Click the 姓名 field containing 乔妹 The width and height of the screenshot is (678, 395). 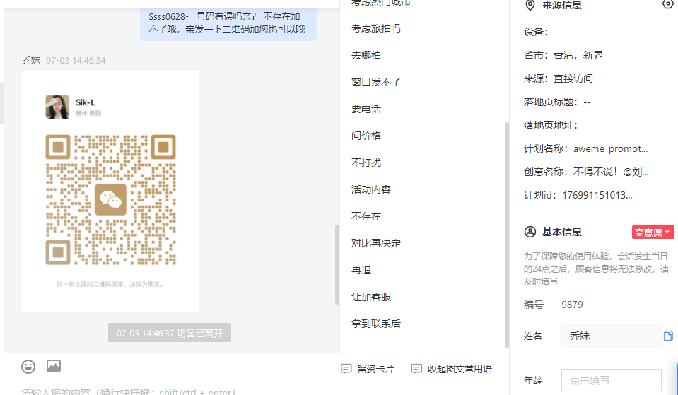(x=612, y=336)
